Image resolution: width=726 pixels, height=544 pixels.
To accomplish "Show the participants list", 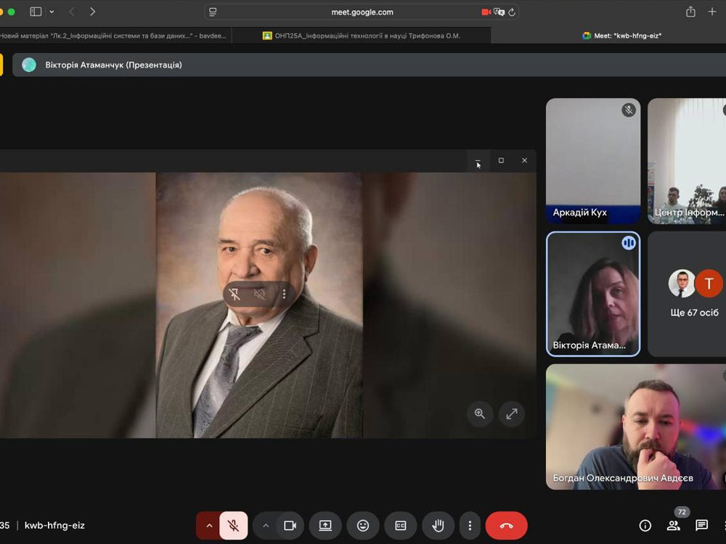I will tap(674, 526).
